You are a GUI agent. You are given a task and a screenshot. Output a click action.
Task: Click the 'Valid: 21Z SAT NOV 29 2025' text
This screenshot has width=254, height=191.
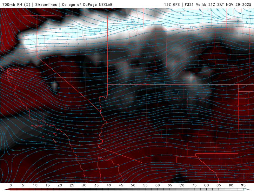(224, 4)
